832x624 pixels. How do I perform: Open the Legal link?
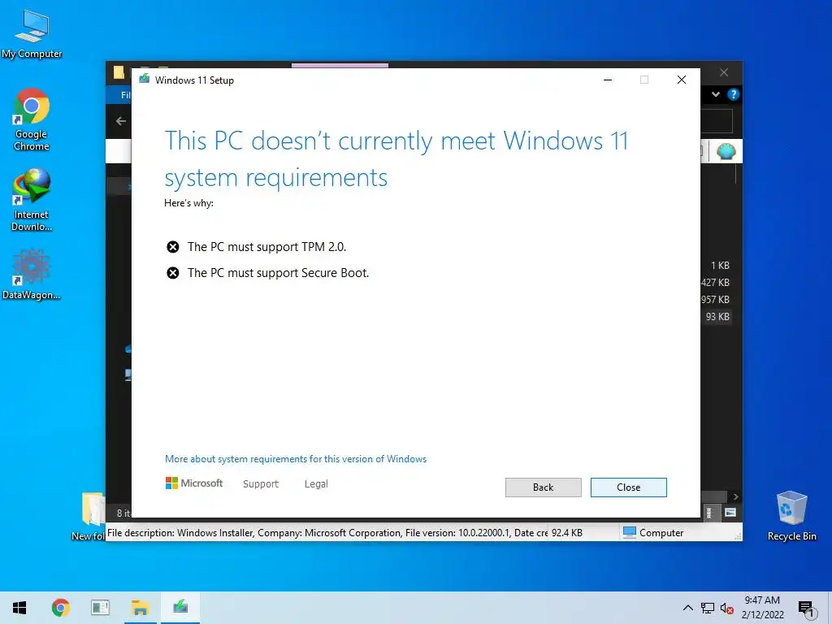[x=316, y=484]
